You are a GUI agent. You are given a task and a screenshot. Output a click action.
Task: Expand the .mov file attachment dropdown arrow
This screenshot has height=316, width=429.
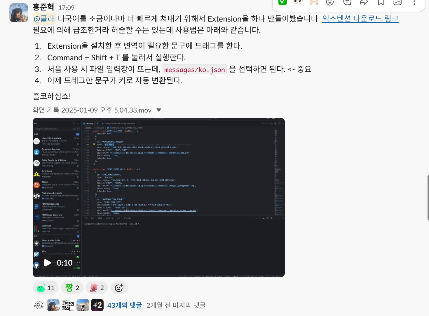click(159, 110)
